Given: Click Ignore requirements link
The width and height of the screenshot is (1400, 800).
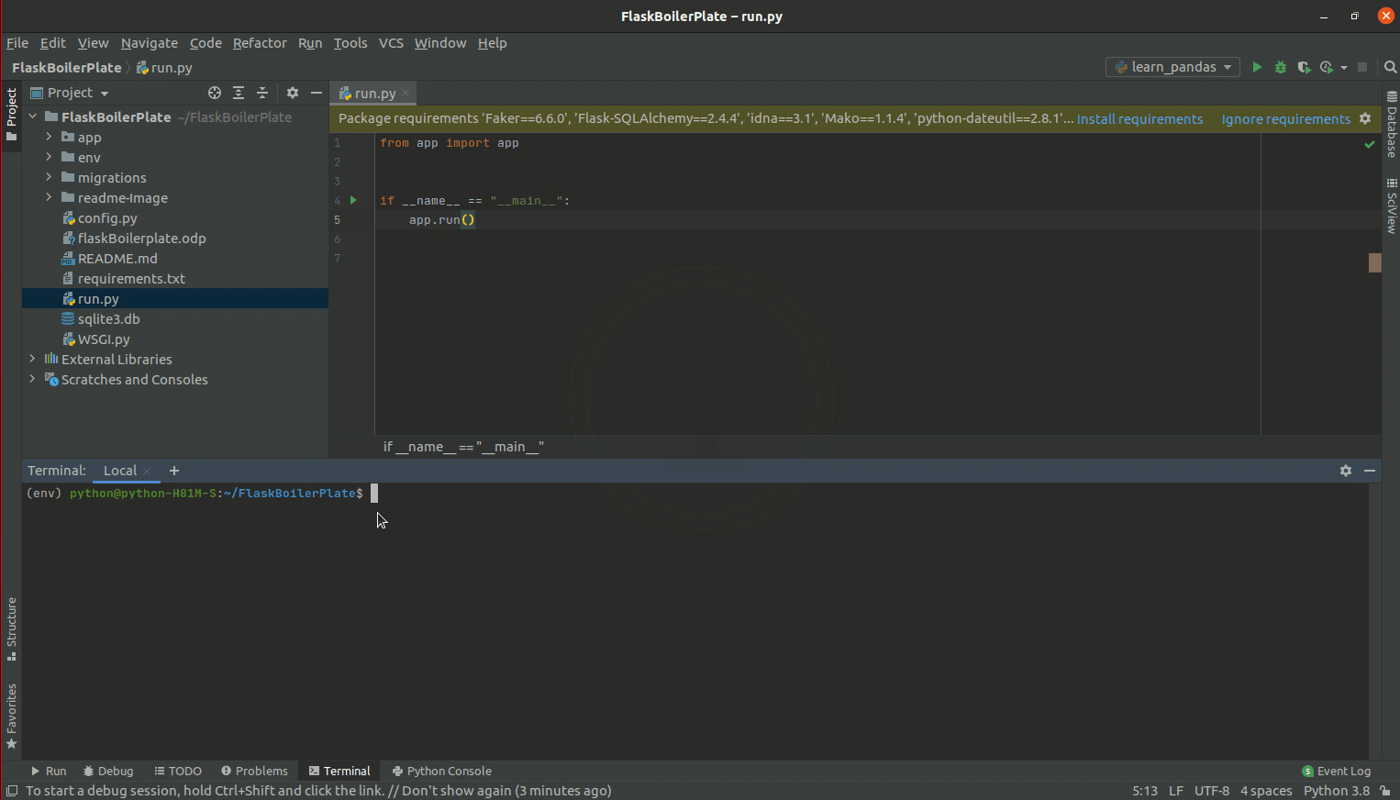Looking at the screenshot, I should (x=1285, y=119).
